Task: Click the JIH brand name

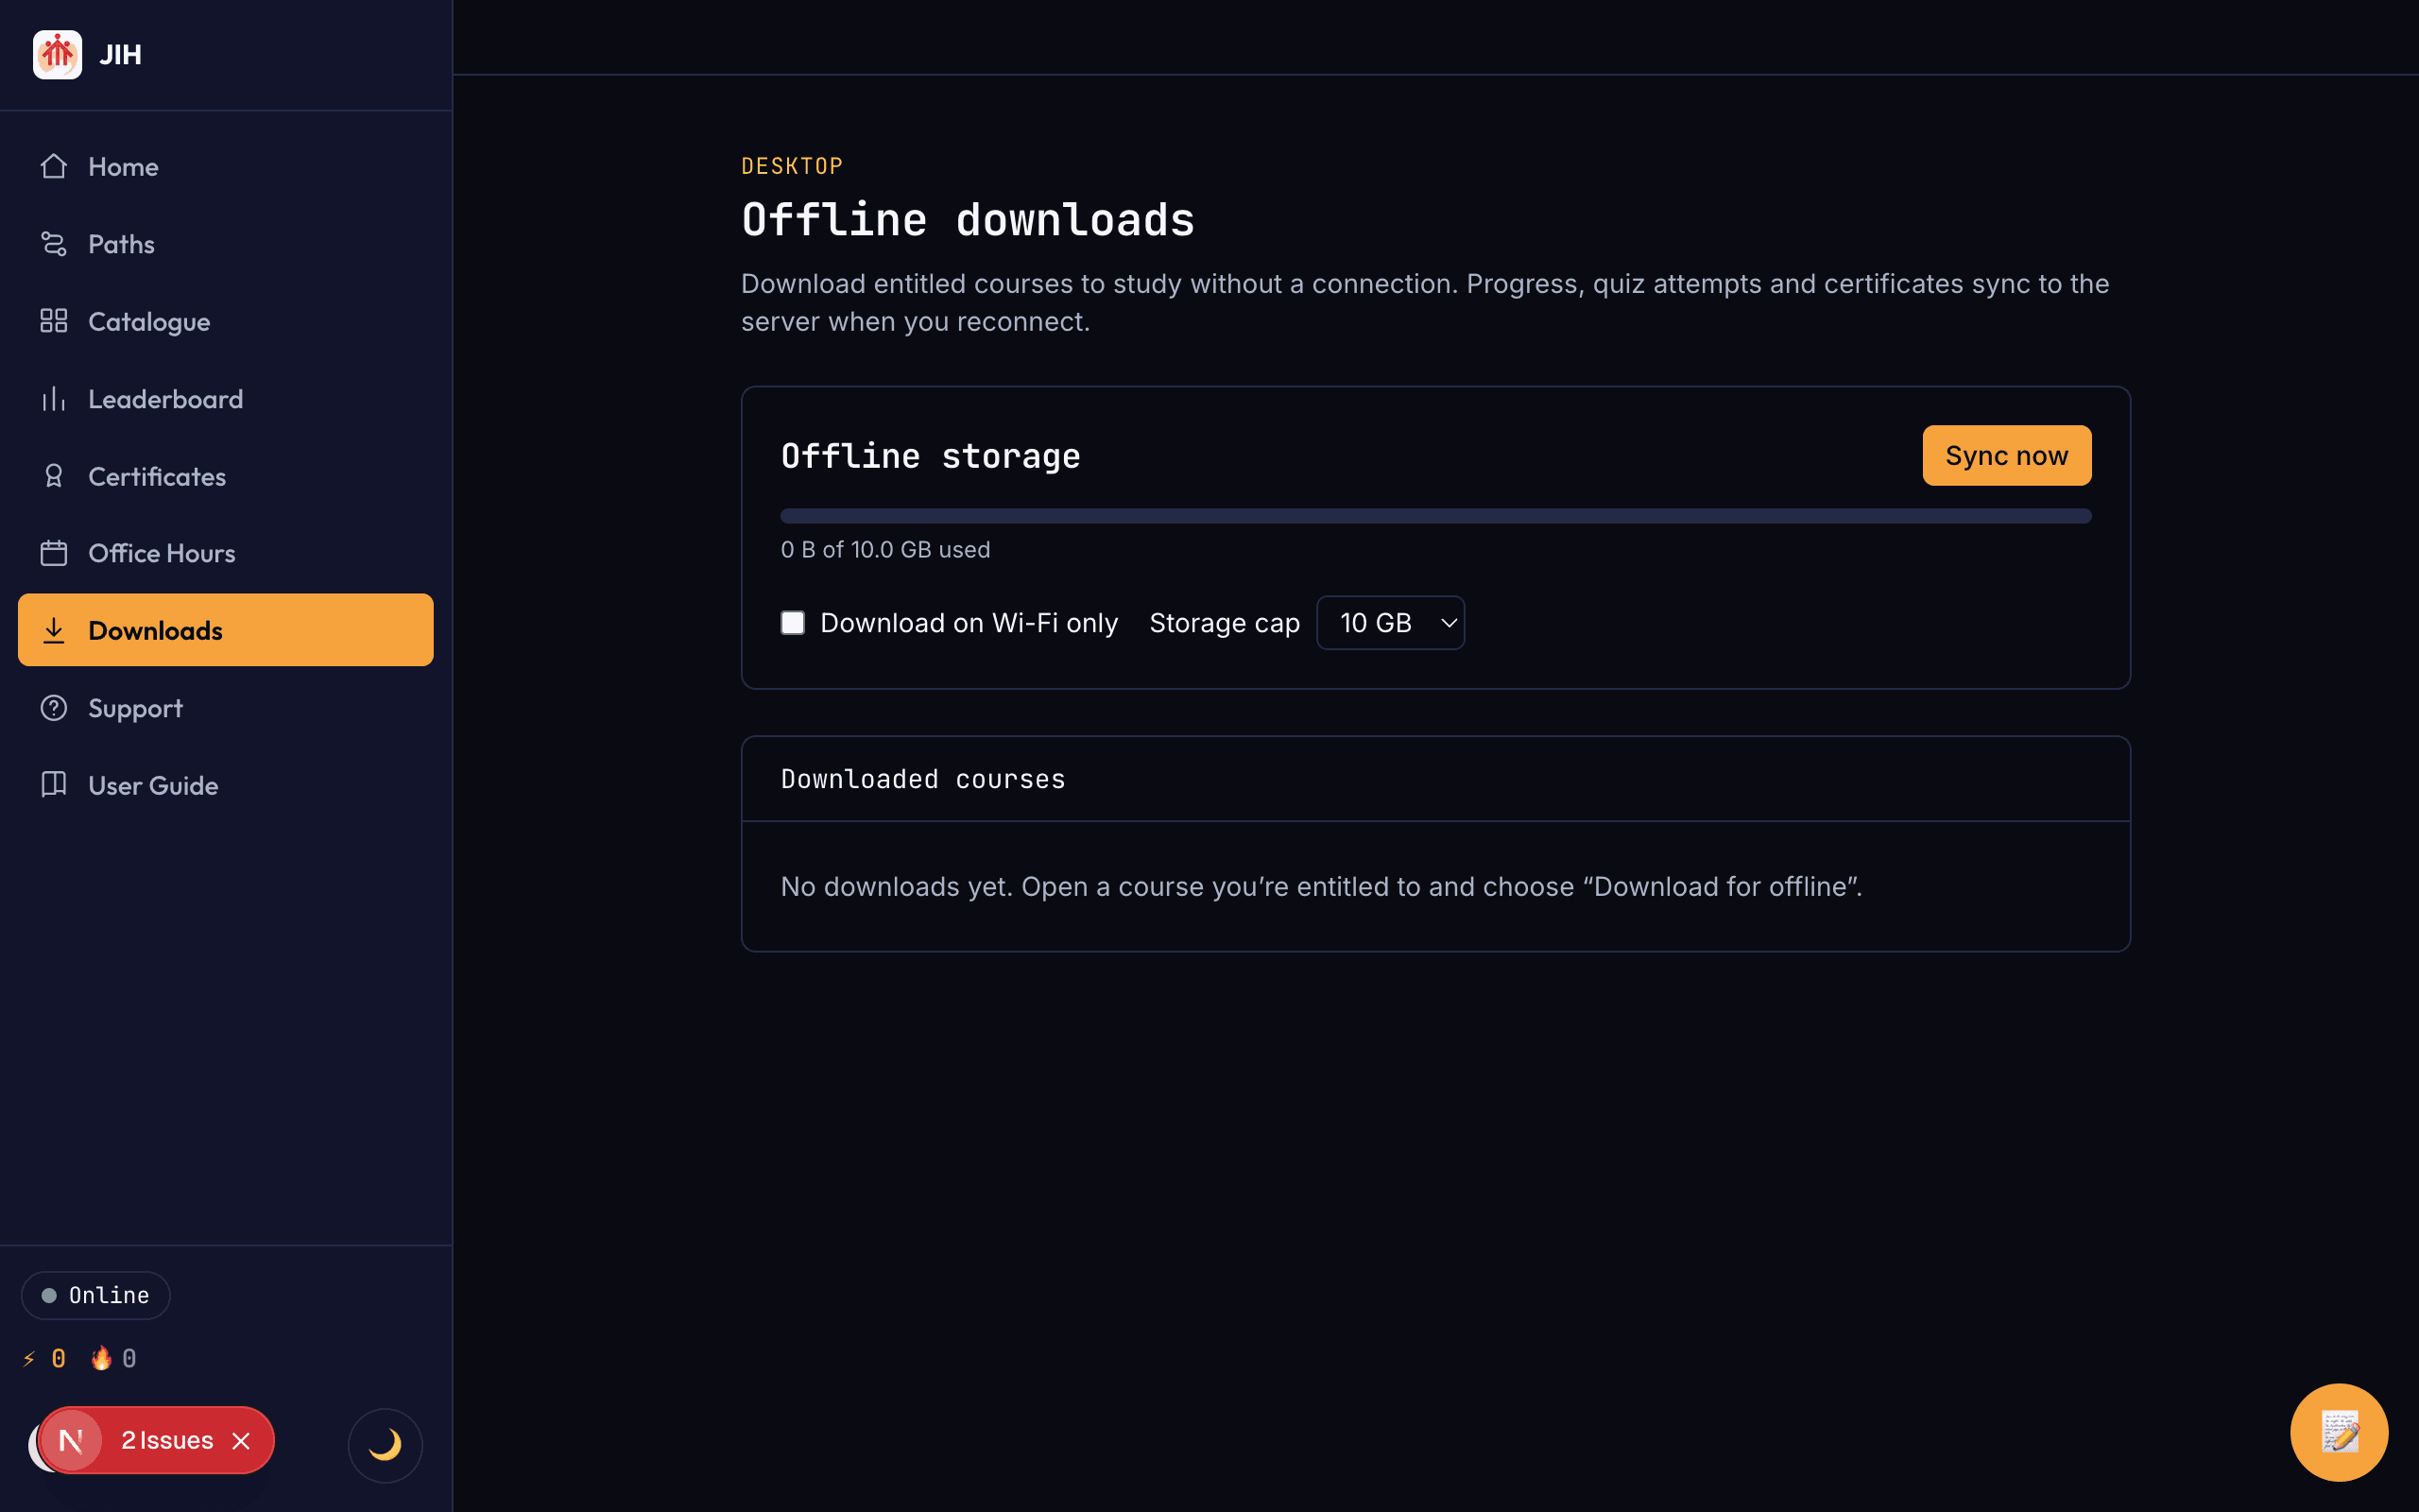Action: tap(120, 55)
